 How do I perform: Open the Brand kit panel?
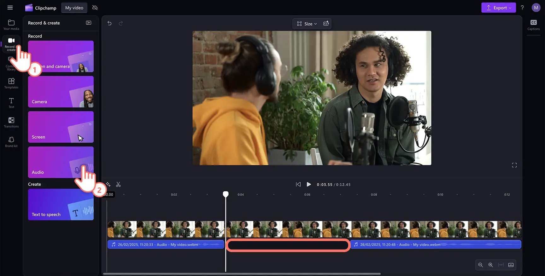coord(11,142)
